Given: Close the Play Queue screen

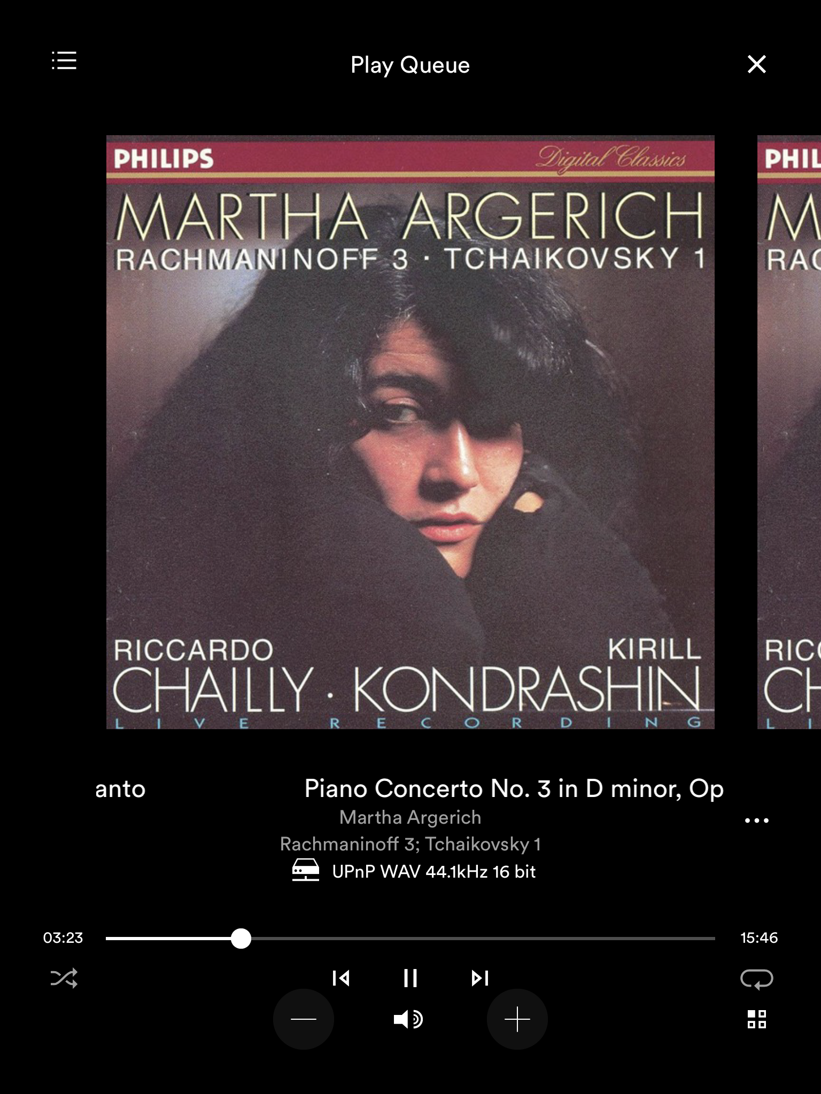Looking at the screenshot, I should pos(756,64).
